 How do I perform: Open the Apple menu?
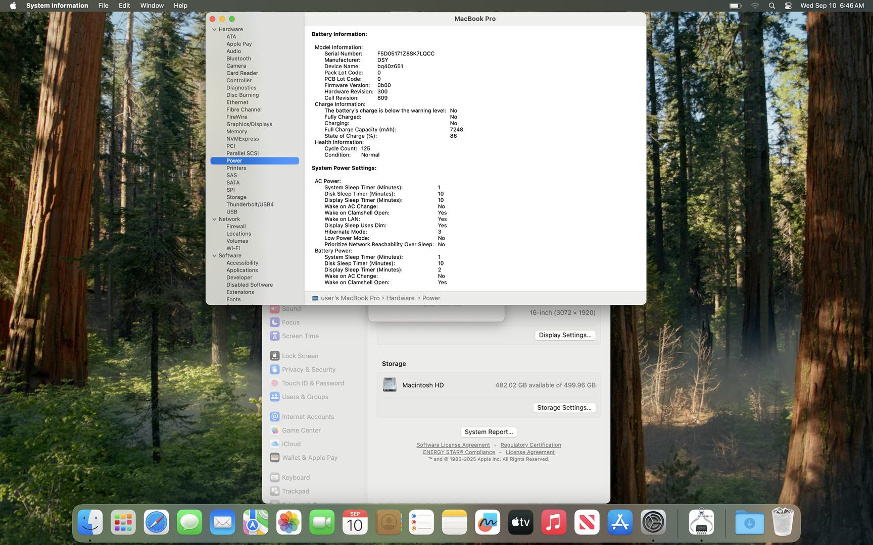click(13, 6)
